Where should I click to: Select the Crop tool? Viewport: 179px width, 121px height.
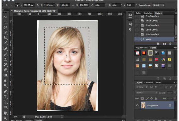pyautogui.click(x=5, y=38)
